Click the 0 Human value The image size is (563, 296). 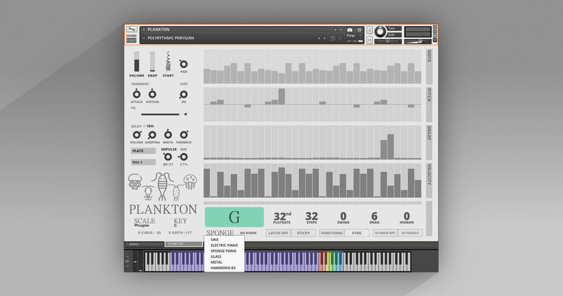point(407,217)
